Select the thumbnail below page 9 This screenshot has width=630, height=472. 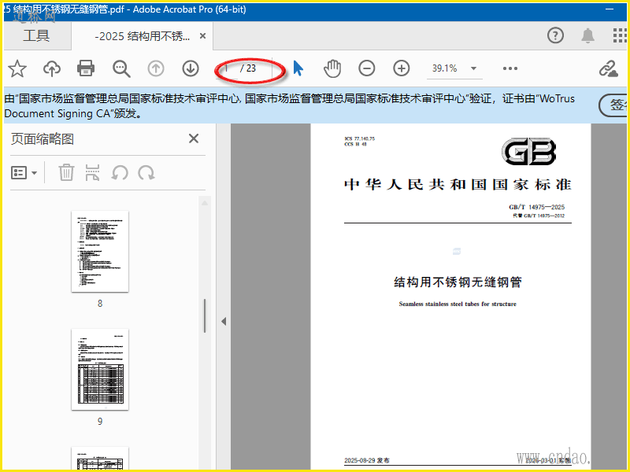100,459
